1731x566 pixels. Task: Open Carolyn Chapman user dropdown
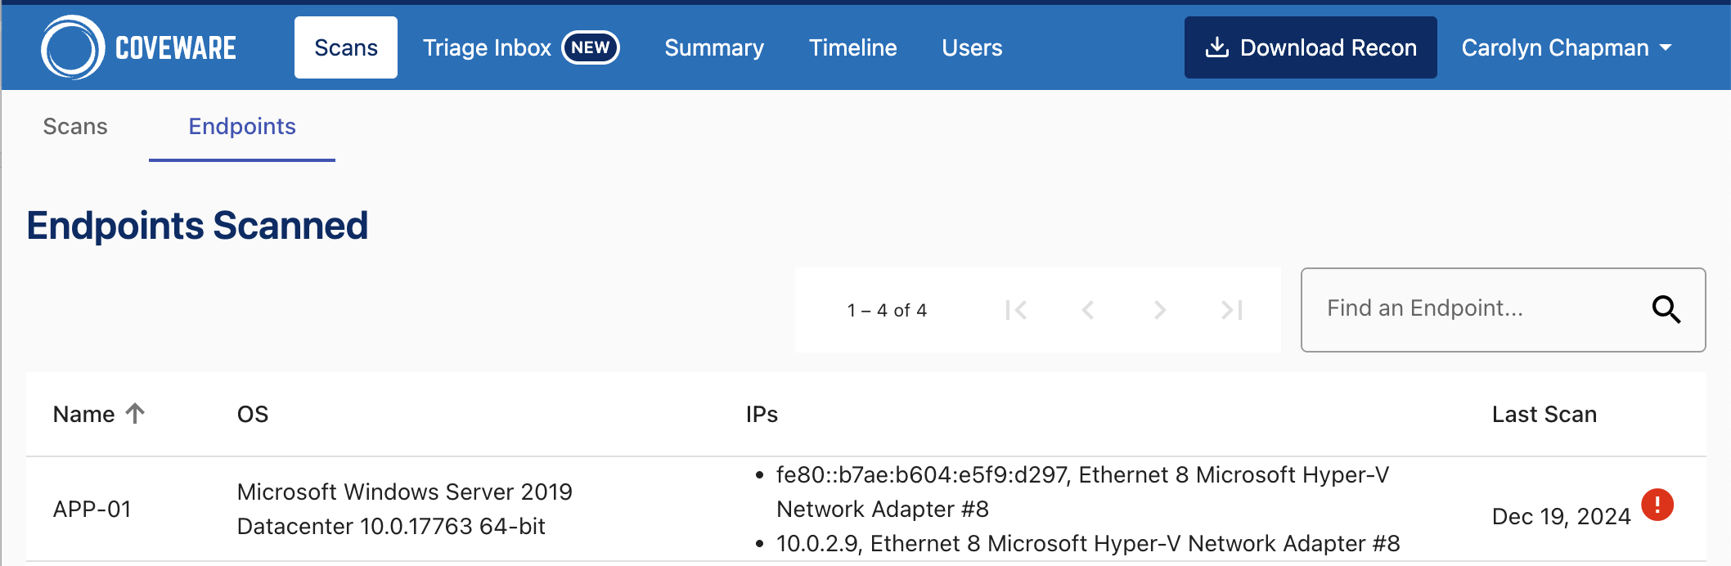(1566, 47)
